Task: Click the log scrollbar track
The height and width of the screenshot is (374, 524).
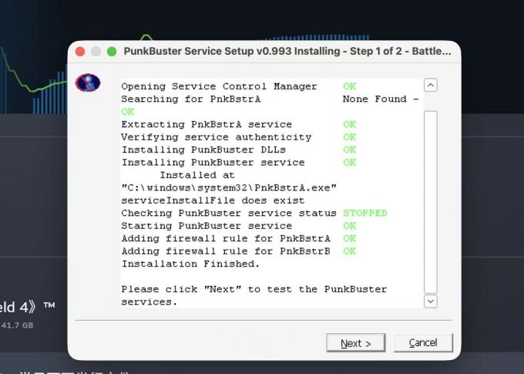Action: pyautogui.click(x=431, y=202)
